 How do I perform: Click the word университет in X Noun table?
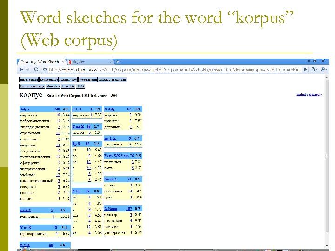click(115, 233)
